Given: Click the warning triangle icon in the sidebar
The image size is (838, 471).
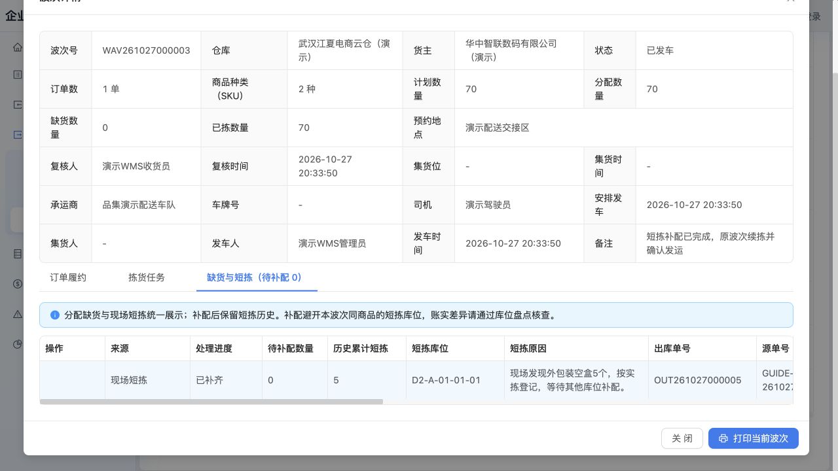Looking at the screenshot, I should pos(18,314).
